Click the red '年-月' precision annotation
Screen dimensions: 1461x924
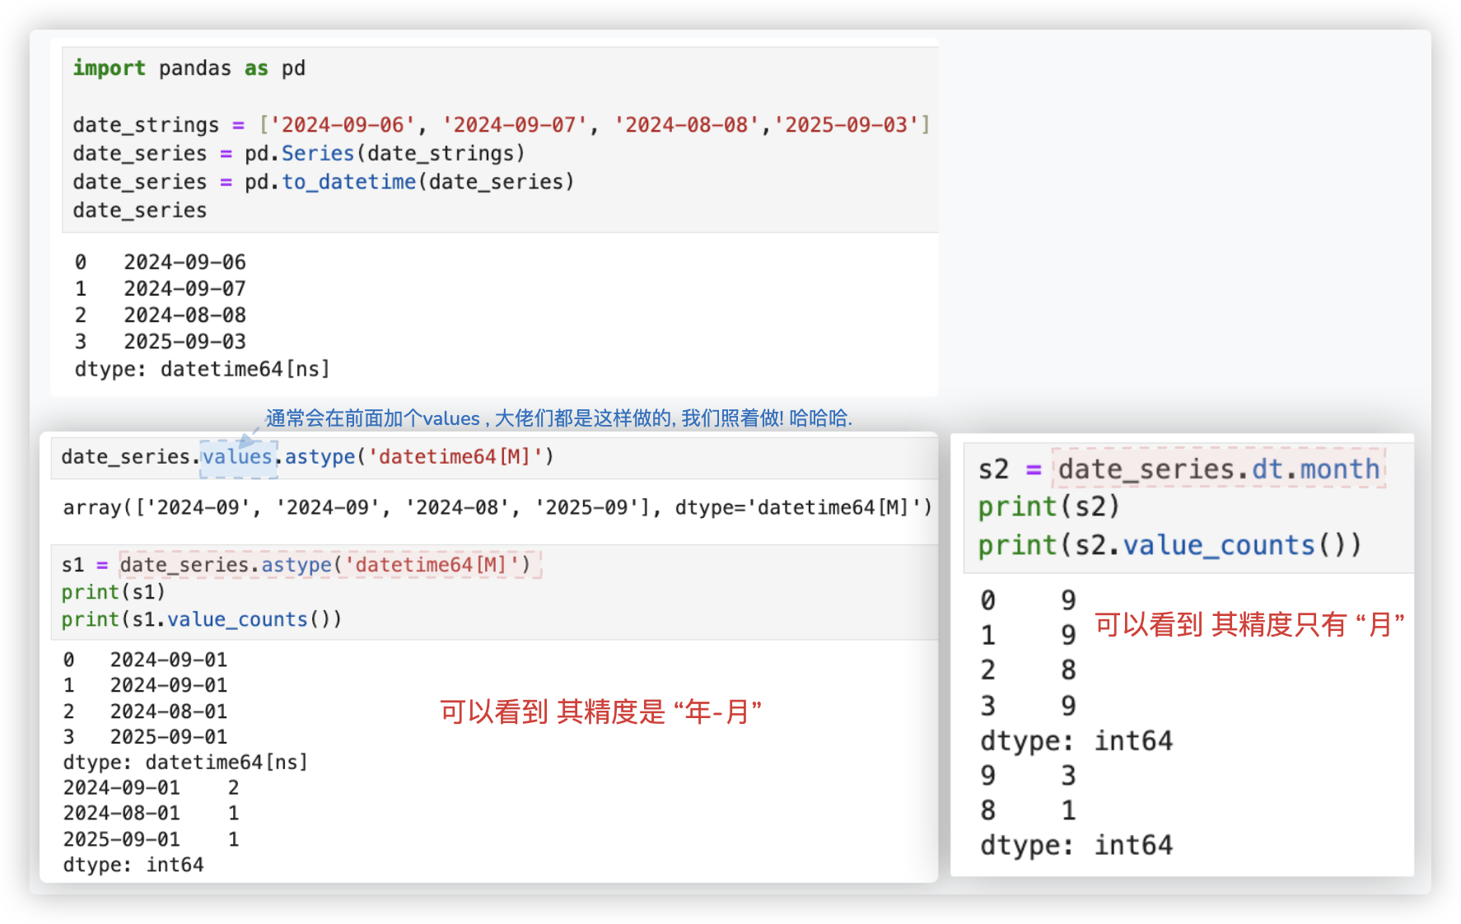(600, 712)
